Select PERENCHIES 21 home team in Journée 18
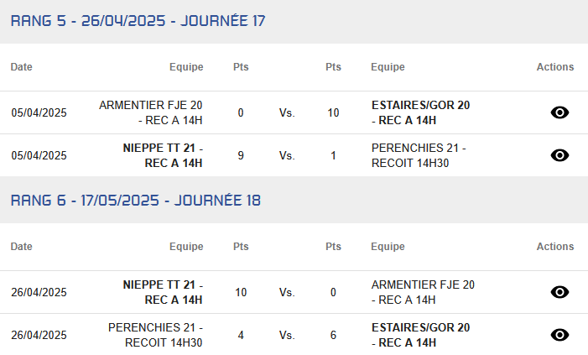The image size is (588, 355). [155, 335]
